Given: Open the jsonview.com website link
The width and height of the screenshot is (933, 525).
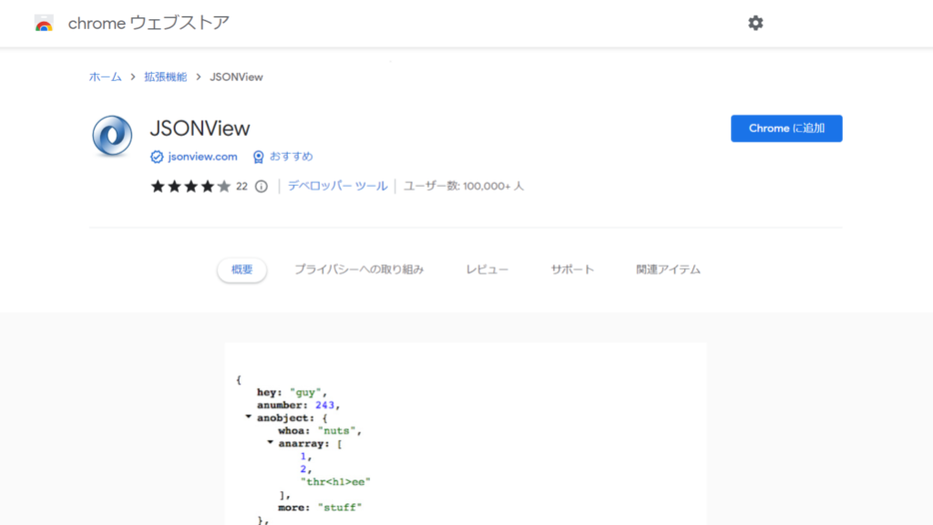Looking at the screenshot, I should (x=201, y=156).
